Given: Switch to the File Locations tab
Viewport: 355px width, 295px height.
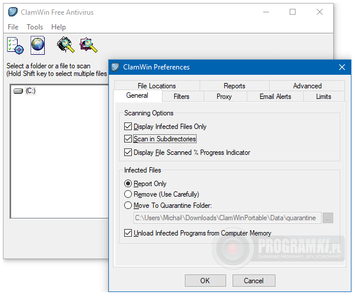Looking at the screenshot, I should pyautogui.click(x=157, y=86).
